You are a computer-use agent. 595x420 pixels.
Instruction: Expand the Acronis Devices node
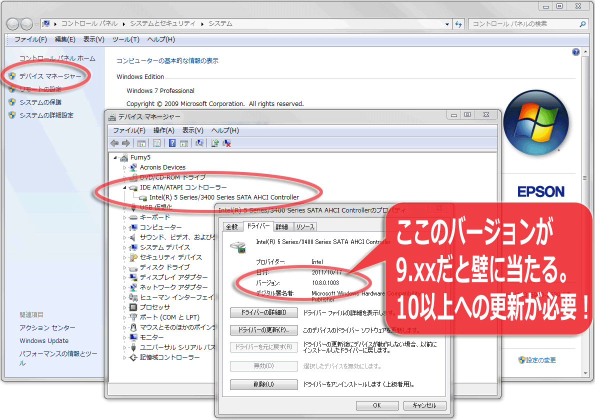124,167
